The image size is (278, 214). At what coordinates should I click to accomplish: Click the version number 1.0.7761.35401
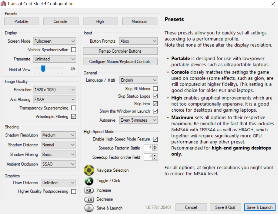click(x=158, y=207)
